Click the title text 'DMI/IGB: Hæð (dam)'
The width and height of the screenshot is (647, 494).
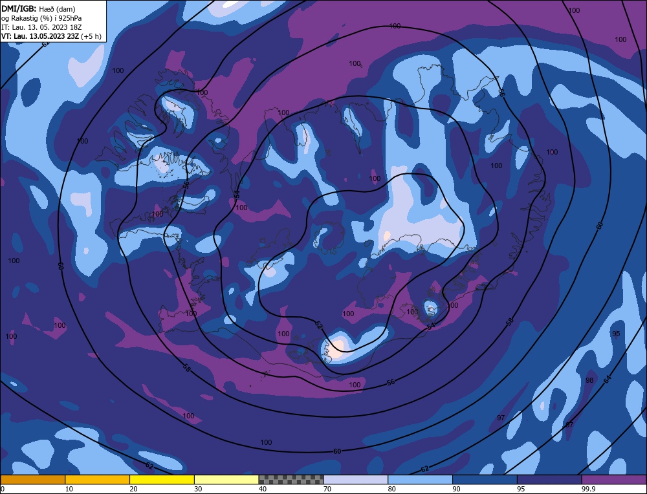[x=38, y=8]
